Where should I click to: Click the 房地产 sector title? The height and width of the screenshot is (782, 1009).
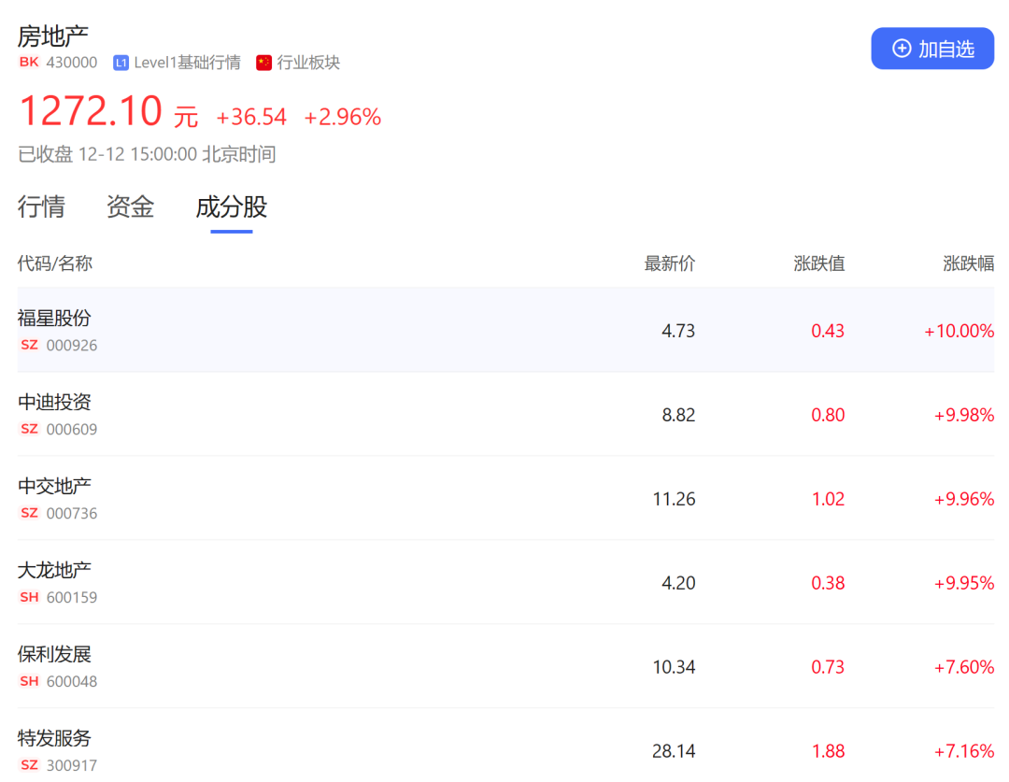tap(52, 36)
